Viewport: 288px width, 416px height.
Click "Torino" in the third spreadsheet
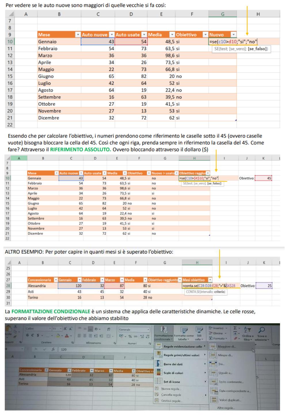(x=33, y=298)
